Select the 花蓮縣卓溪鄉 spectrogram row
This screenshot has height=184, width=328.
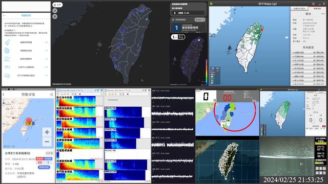pos(80,154)
